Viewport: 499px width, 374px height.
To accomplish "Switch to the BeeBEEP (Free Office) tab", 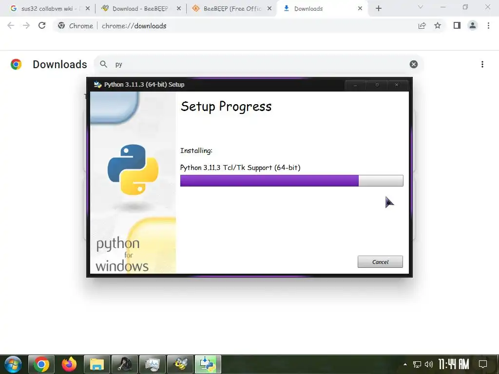I will (232, 9).
